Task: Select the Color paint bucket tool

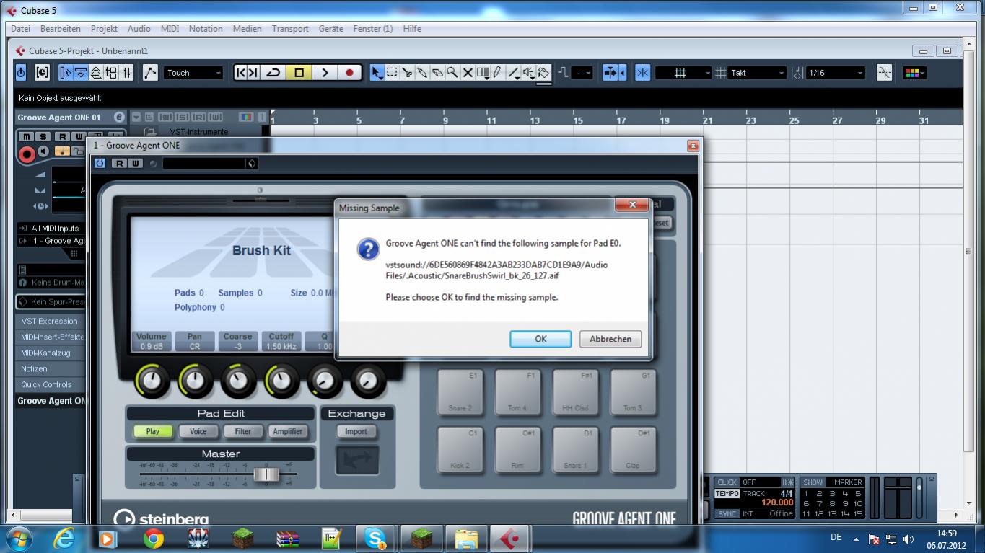Action: pos(543,73)
